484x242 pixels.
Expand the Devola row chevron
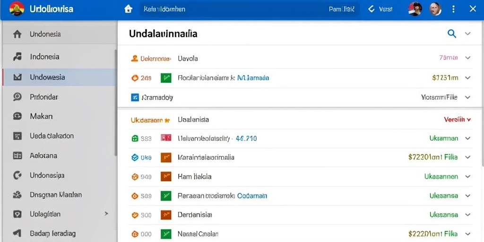pyautogui.click(x=467, y=58)
